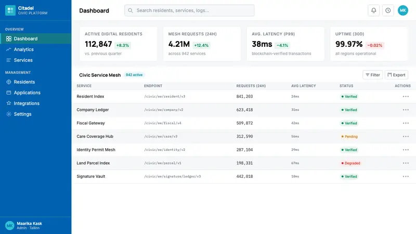
Task: Click endpoint /civic/ee/care/v3
Action: click(161, 136)
